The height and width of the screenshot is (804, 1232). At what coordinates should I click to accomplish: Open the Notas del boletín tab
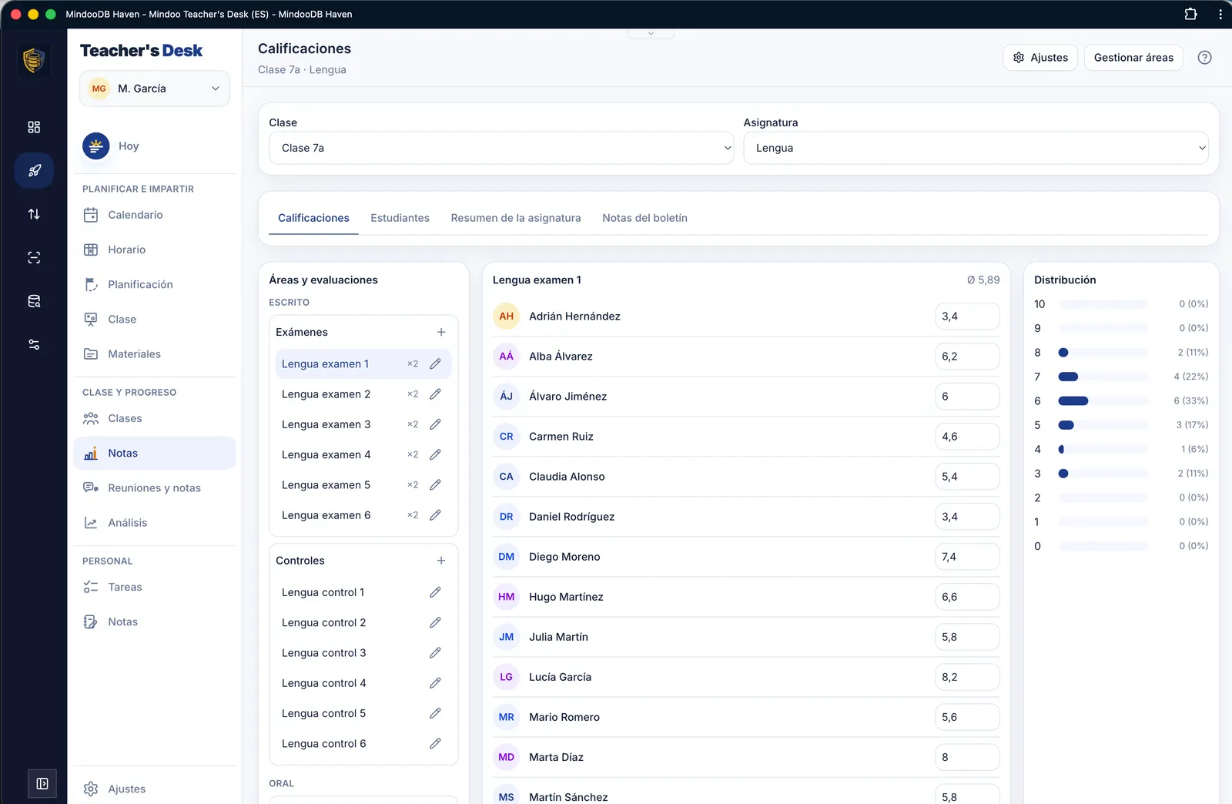644,218
